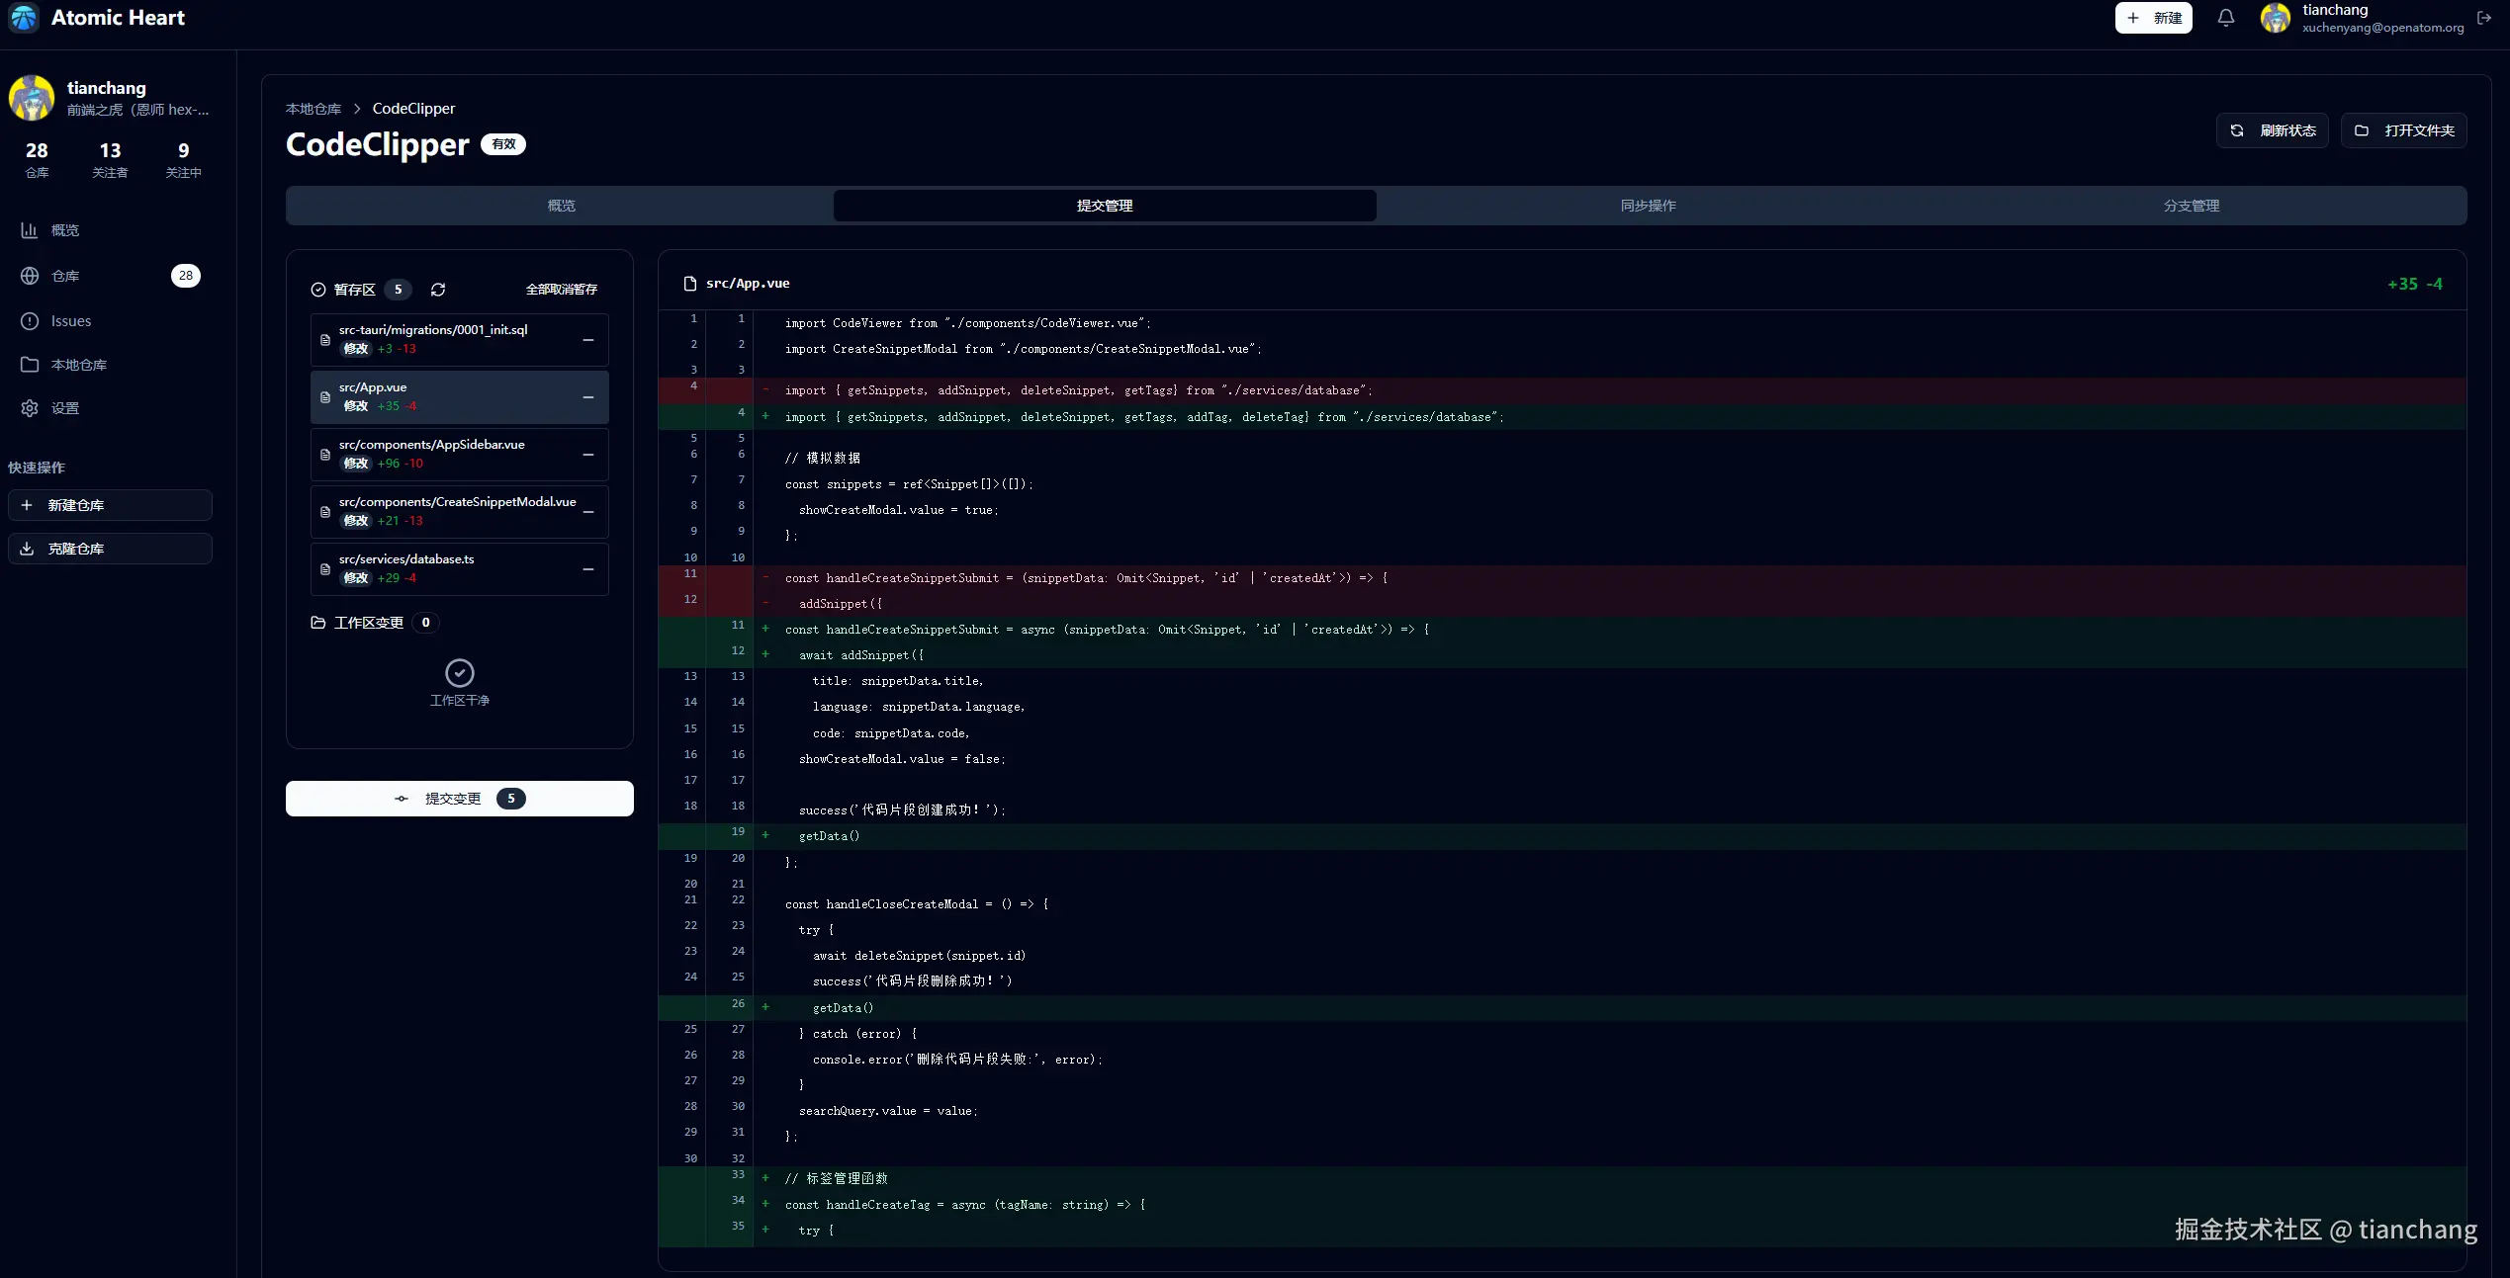
Task: Click the breadcrumb 本地仓库 link
Action: click(x=314, y=109)
